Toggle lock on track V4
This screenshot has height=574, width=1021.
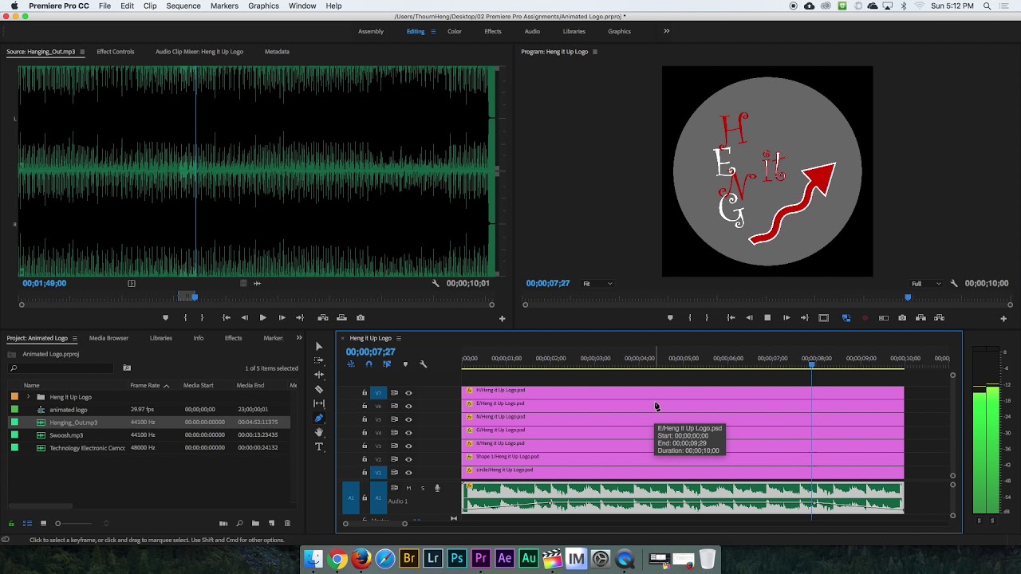pos(365,433)
